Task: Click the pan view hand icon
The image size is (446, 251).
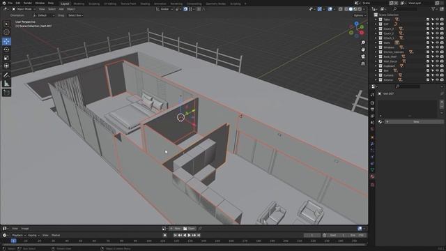Action: click(x=363, y=50)
